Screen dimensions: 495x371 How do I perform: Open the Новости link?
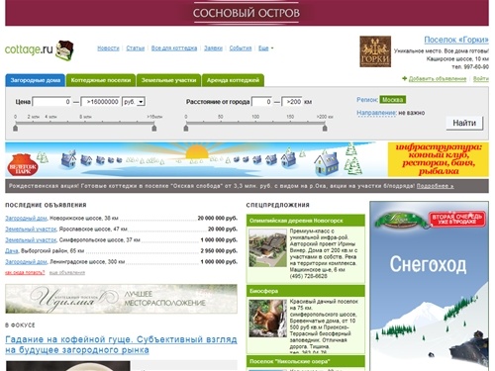[x=108, y=48]
